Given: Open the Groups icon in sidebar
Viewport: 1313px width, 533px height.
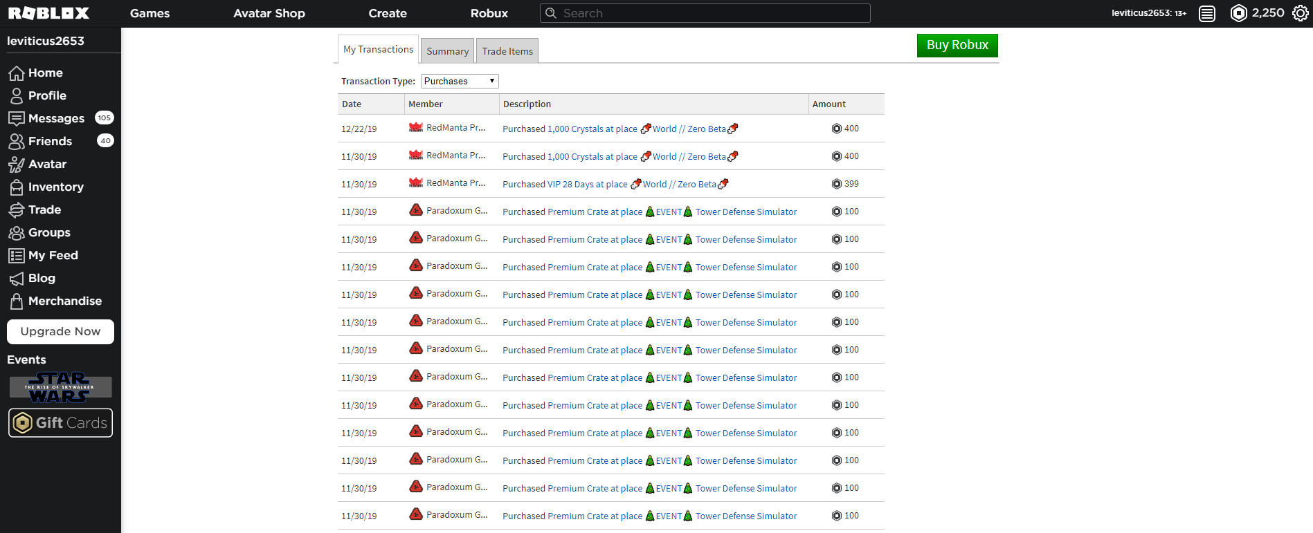Looking at the screenshot, I should [16, 232].
